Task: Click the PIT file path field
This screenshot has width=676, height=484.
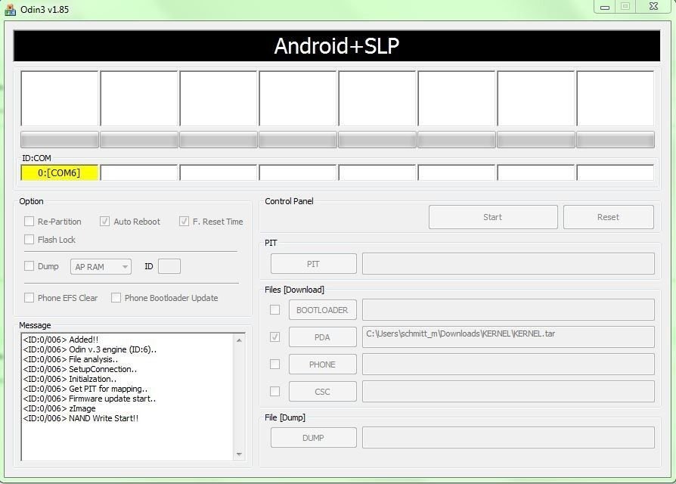Action: pyautogui.click(x=508, y=264)
